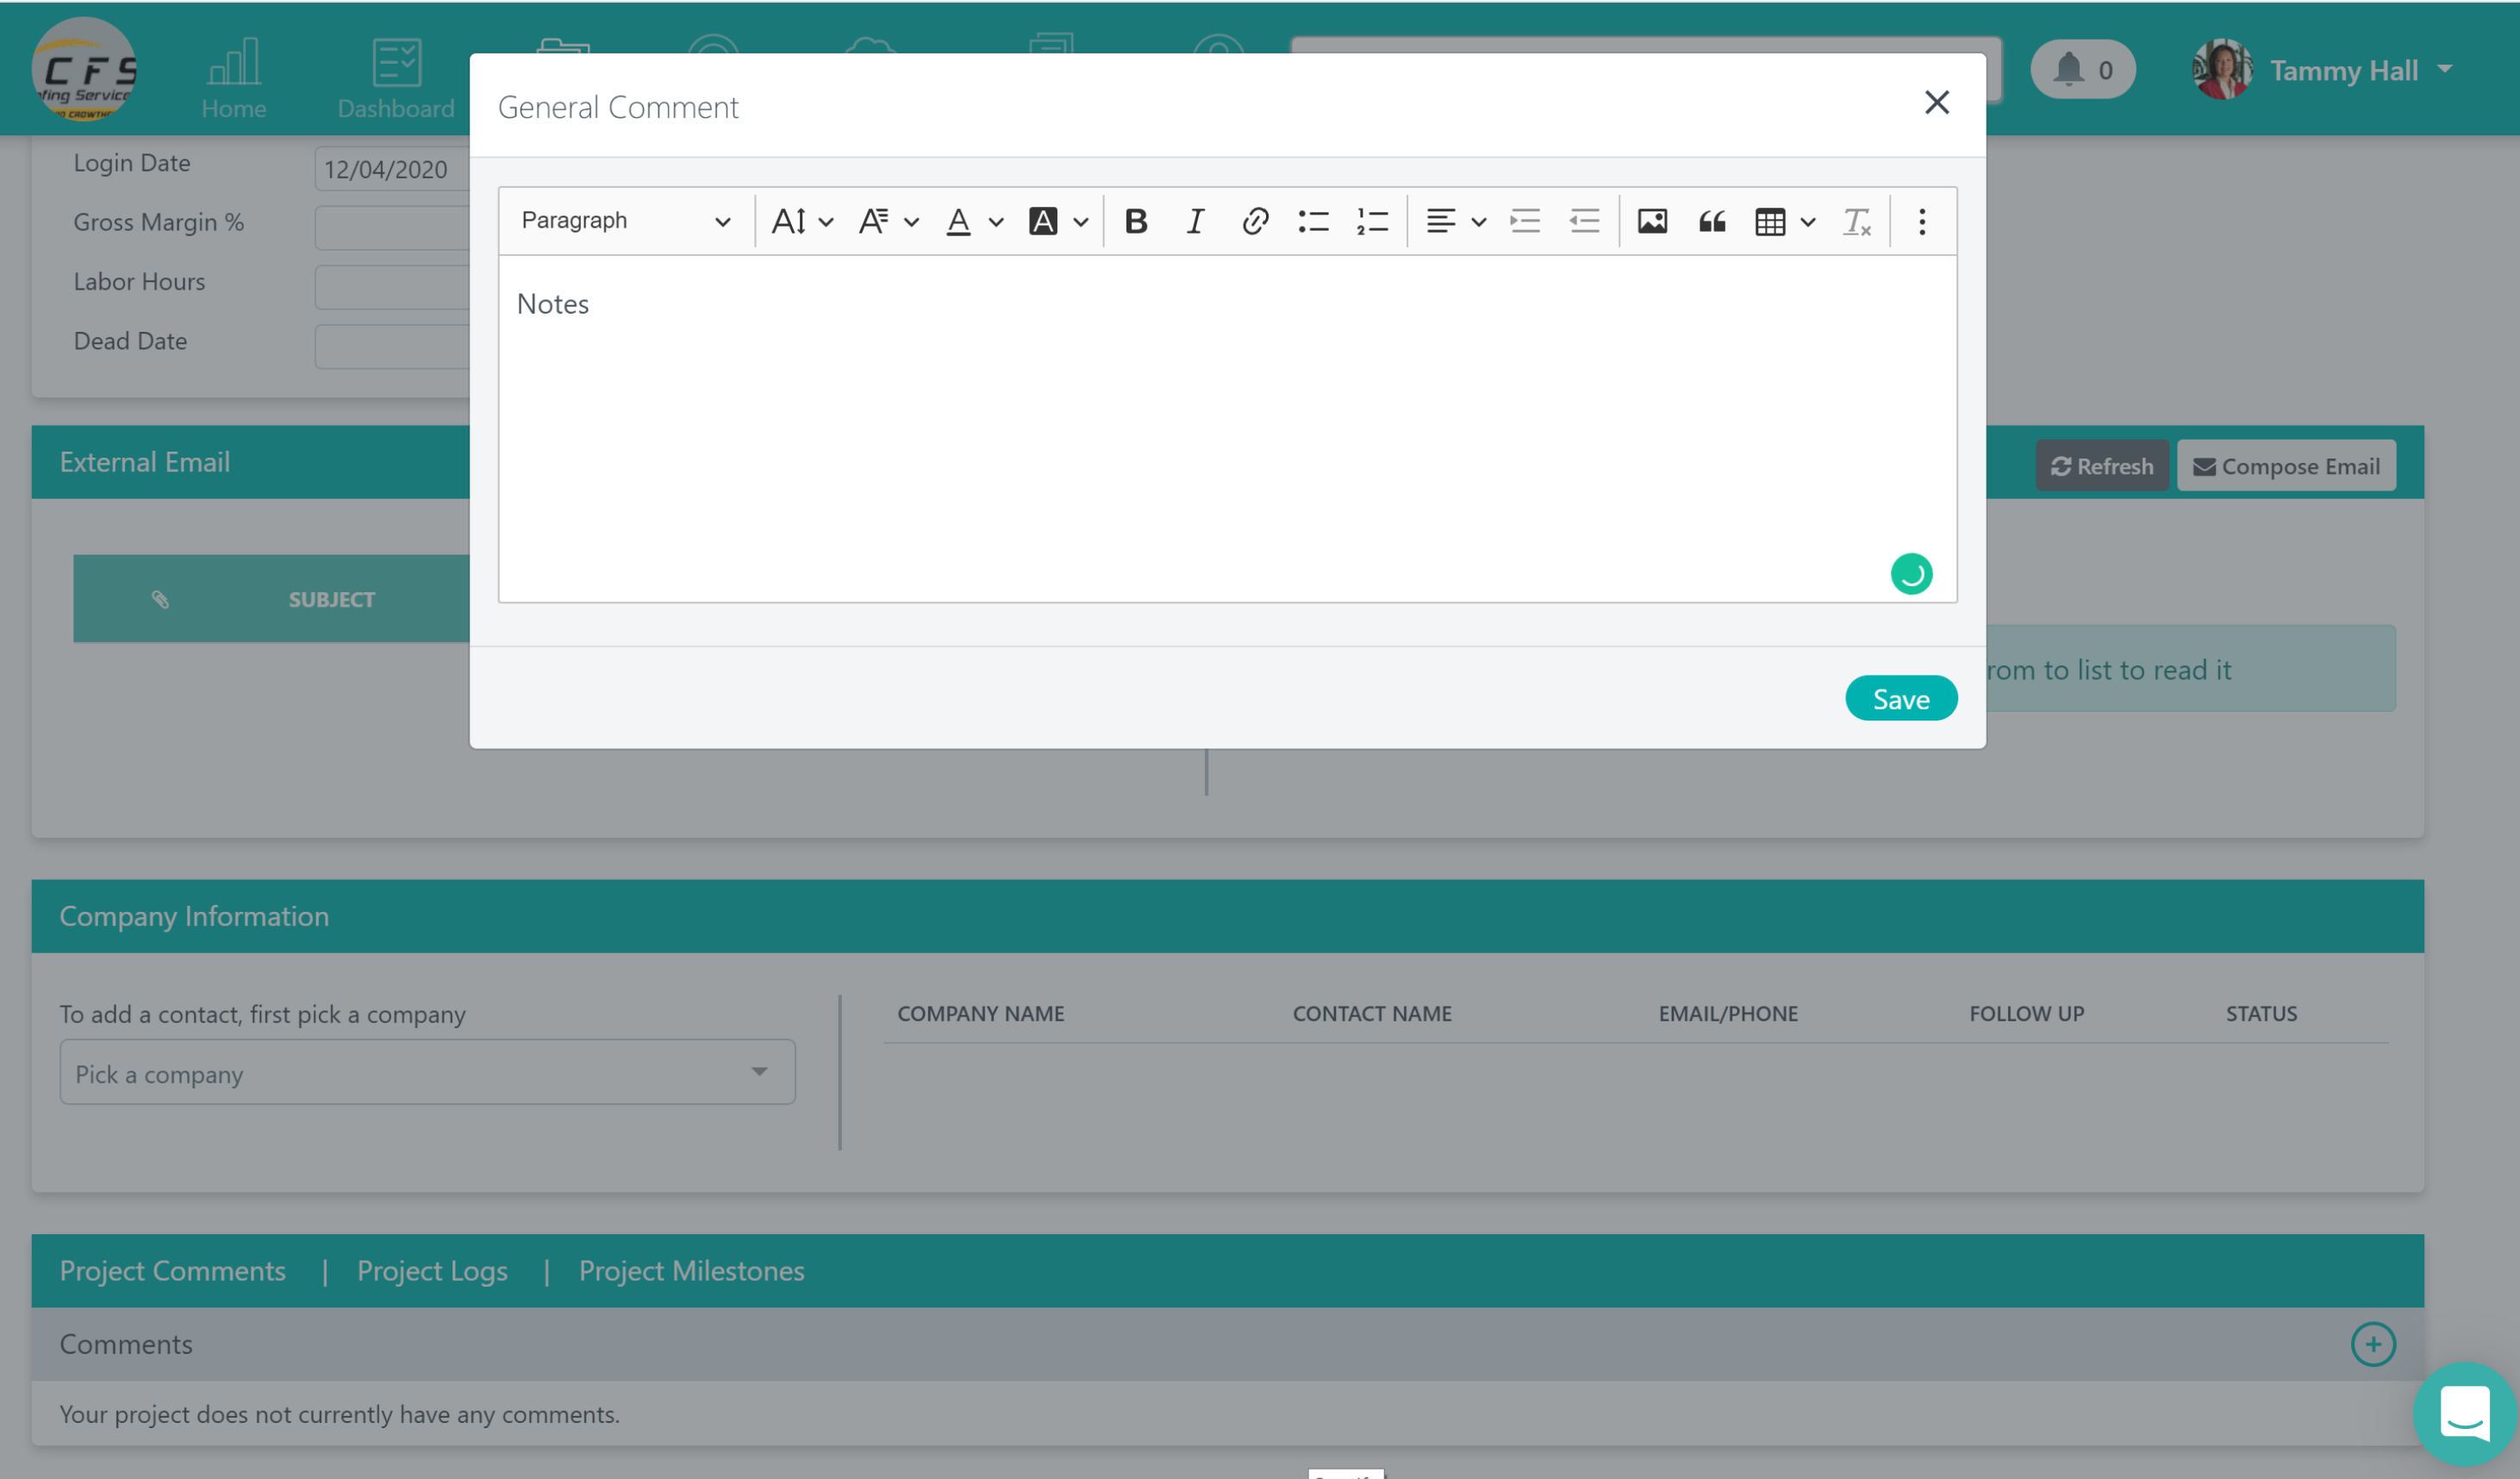2520x1479 pixels.
Task: Expand the Tammy Hall user menu arrow
Action: [2445, 69]
